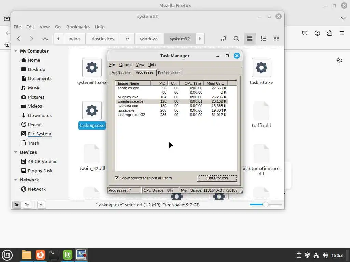This screenshot has height=262, width=350.
Task: Open Task Manager View menu
Action: [x=140, y=64]
